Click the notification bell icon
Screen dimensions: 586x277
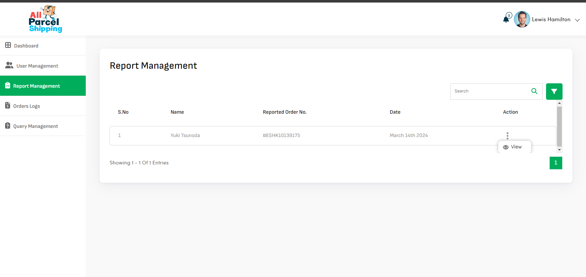pyautogui.click(x=506, y=19)
